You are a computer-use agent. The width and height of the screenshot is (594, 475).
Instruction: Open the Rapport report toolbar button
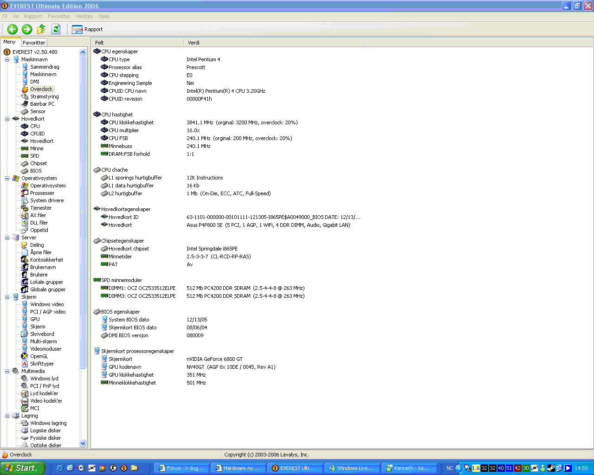(x=87, y=29)
